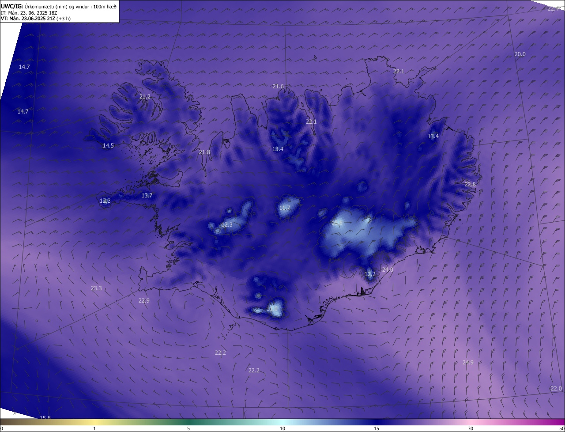Click the 14.5 value label on the map
The width and height of the screenshot is (565, 432).
pos(108,145)
